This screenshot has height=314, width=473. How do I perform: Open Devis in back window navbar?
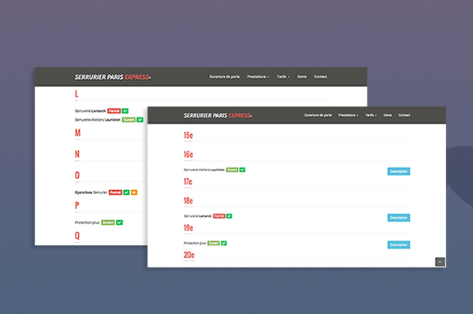coord(302,77)
